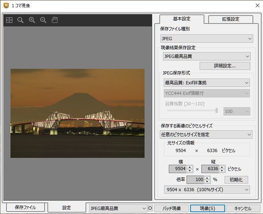Increase the 倍率 percentage with up arrow
263x214 pixels.
point(207,178)
